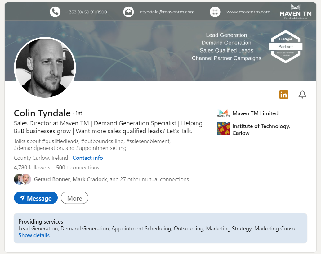
Task: Click the globe website icon in banner
Action: point(215,12)
